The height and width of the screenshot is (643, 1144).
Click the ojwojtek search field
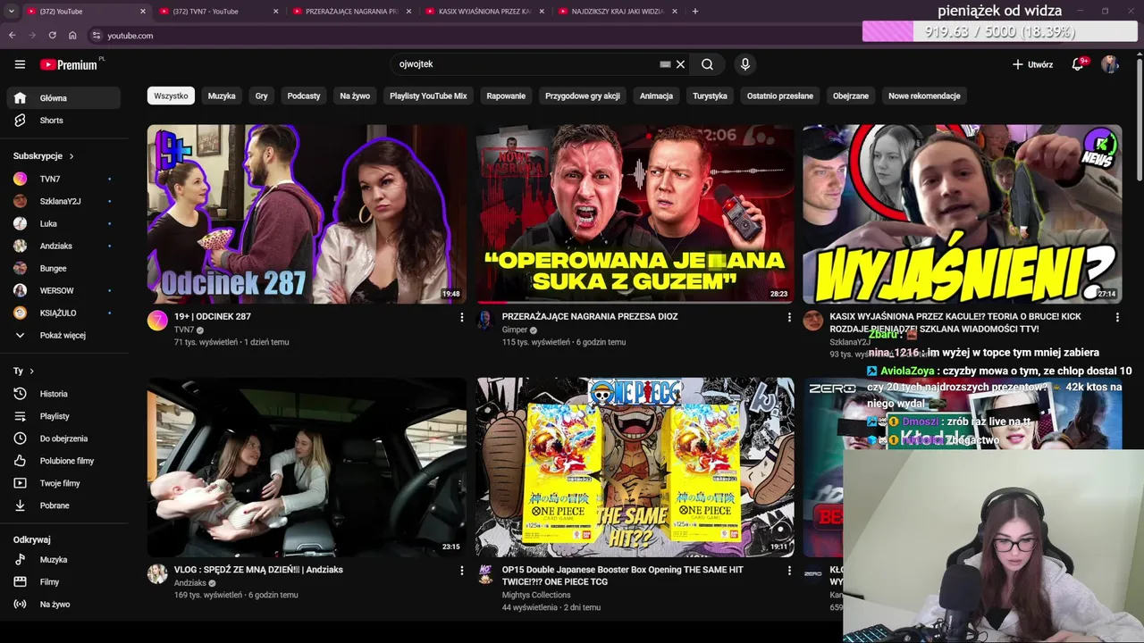(x=527, y=64)
